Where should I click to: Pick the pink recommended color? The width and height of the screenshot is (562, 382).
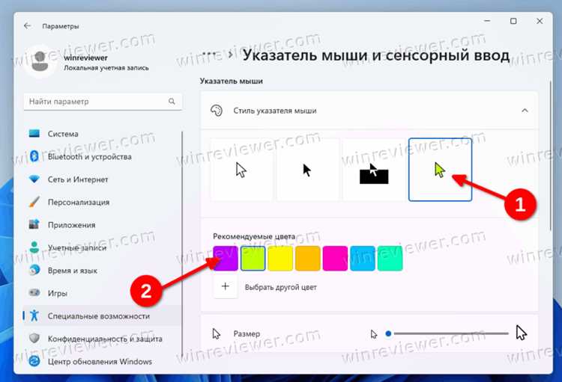click(x=335, y=258)
